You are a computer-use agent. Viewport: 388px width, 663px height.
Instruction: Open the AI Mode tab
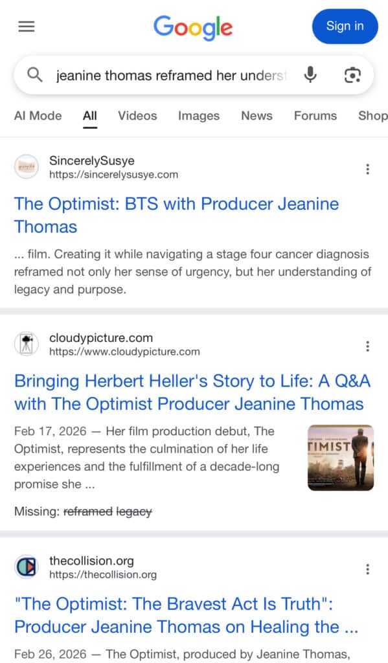(x=38, y=116)
